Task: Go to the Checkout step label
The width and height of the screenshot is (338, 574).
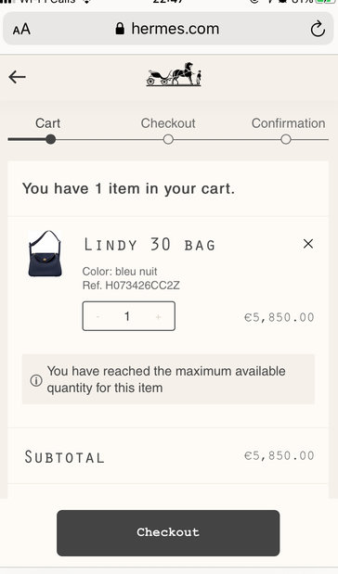Action: [168, 123]
